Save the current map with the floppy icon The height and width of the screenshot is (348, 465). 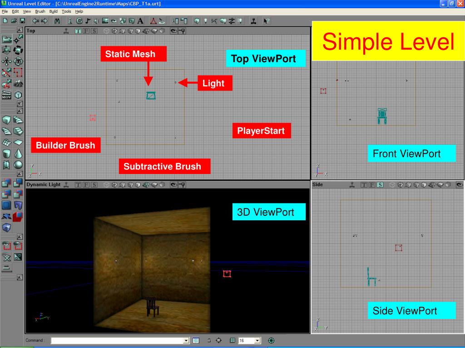(22, 21)
